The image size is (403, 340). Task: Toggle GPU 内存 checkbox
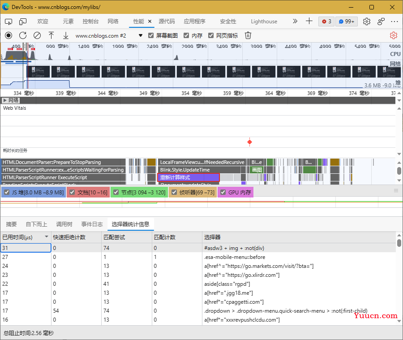point(223,192)
